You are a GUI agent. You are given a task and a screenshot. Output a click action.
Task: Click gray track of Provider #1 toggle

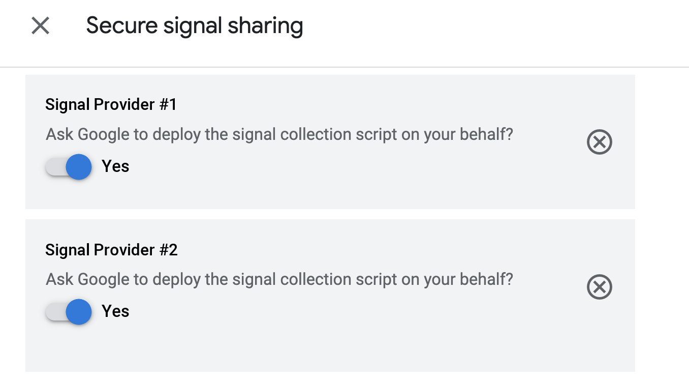(54, 167)
